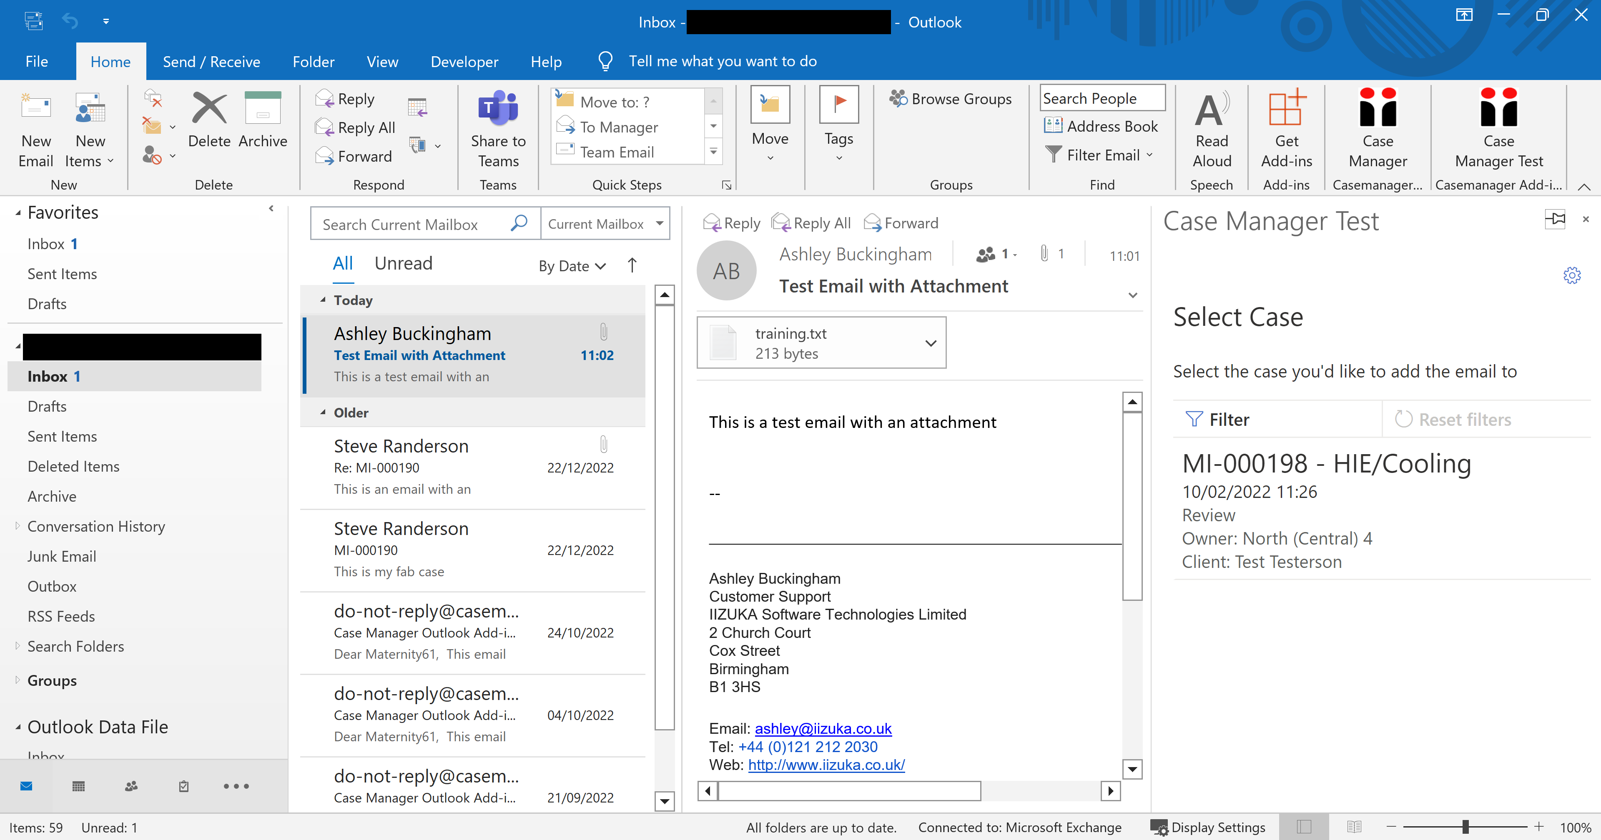Screen dimensions: 1601x840
Task: Launch the Case Manager Test add-in
Action: [x=1498, y=129]
